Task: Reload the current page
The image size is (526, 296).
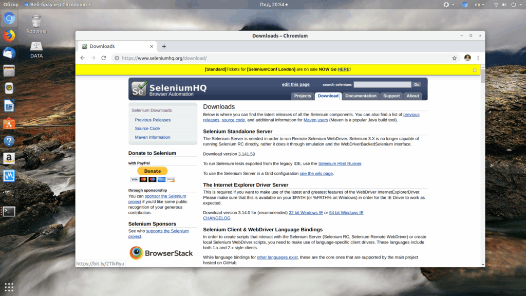Action: click(x=104, y=58)
